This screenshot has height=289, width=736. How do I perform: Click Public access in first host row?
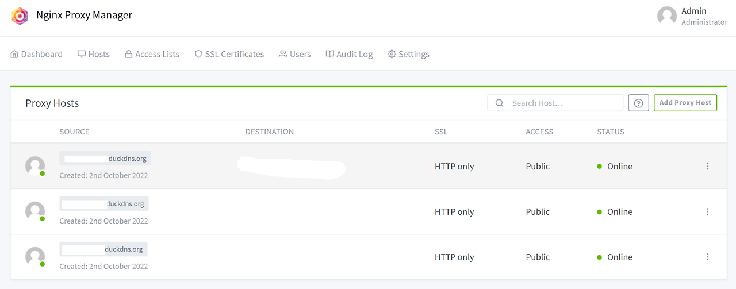click(x=538, y=166)
